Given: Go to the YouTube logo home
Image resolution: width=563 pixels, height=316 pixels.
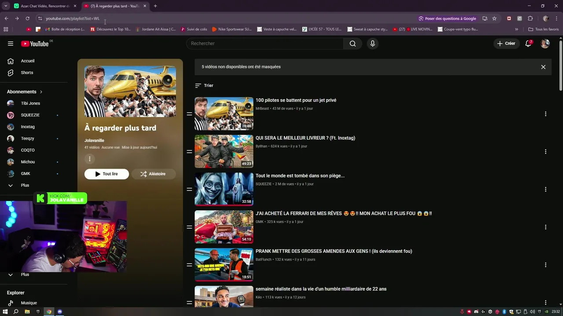Looking at the screenshot, I should [x=35, y=43].
